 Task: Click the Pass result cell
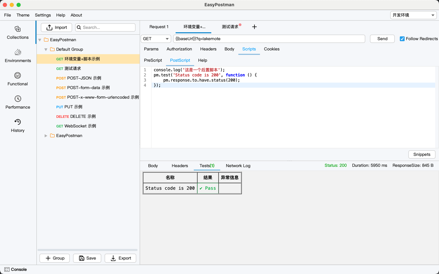click(x=208, y=188)
